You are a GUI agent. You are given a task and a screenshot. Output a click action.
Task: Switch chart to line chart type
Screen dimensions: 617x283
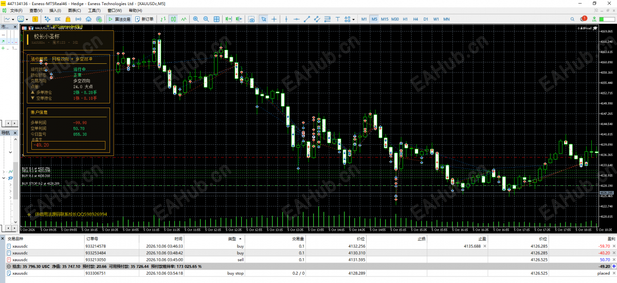(184, 19)
